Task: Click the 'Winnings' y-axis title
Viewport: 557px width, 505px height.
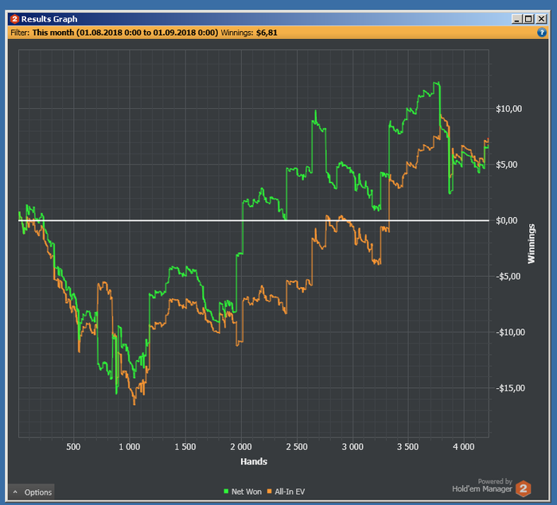Action: pyautogui.click(x=531, y=243)
